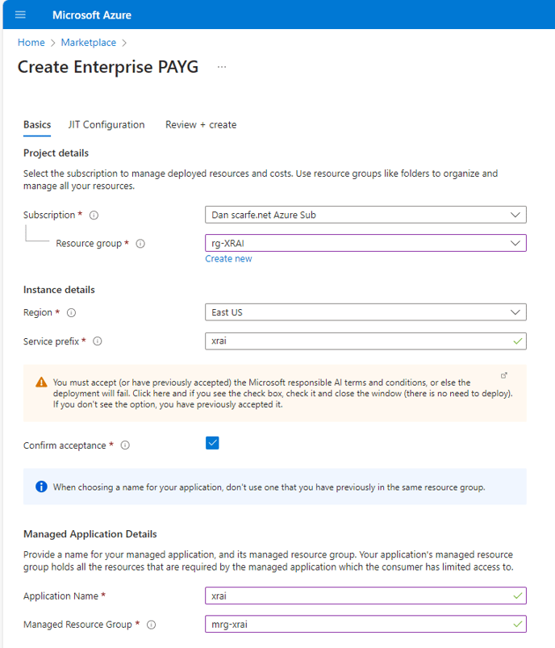Expand the Subscription dropdown

(365, 215)
